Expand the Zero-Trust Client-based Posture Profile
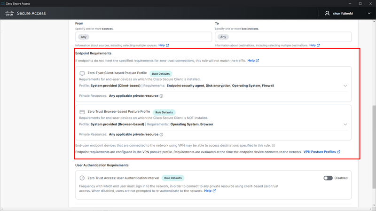The height and width of the screenshot is (211, 376). [x=345, y=86]
